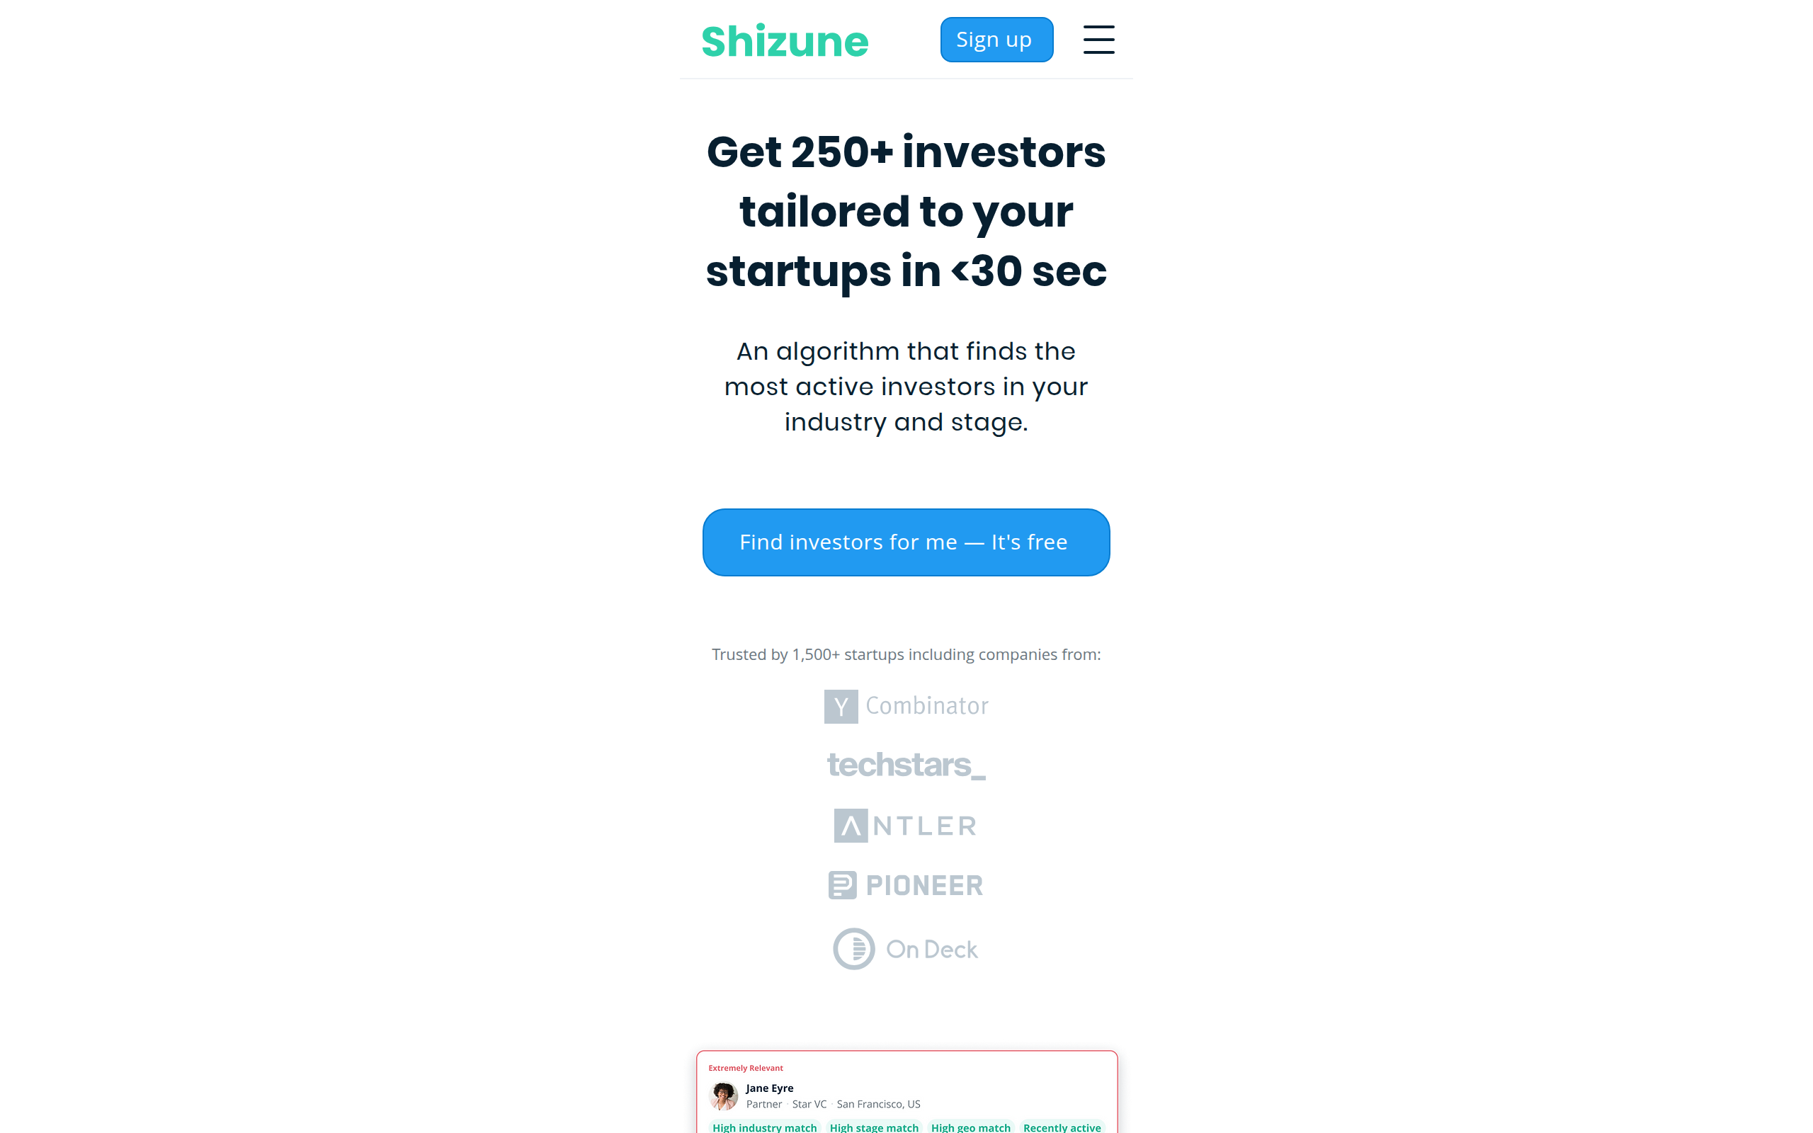
Task: Click the Combinator text label
Action: click(927, 706)
